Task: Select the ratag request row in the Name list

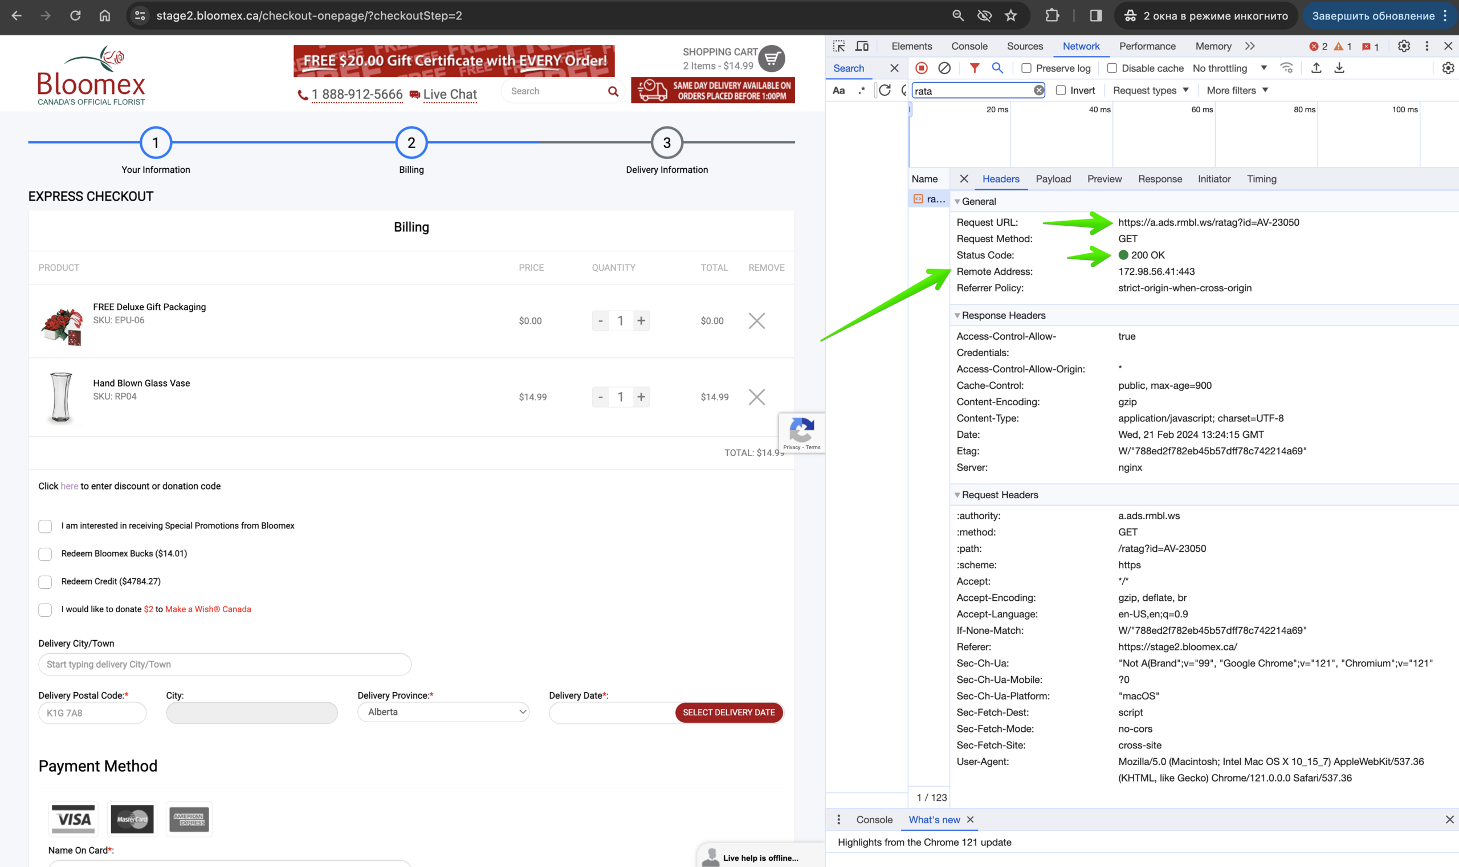Action: [929, 200]
